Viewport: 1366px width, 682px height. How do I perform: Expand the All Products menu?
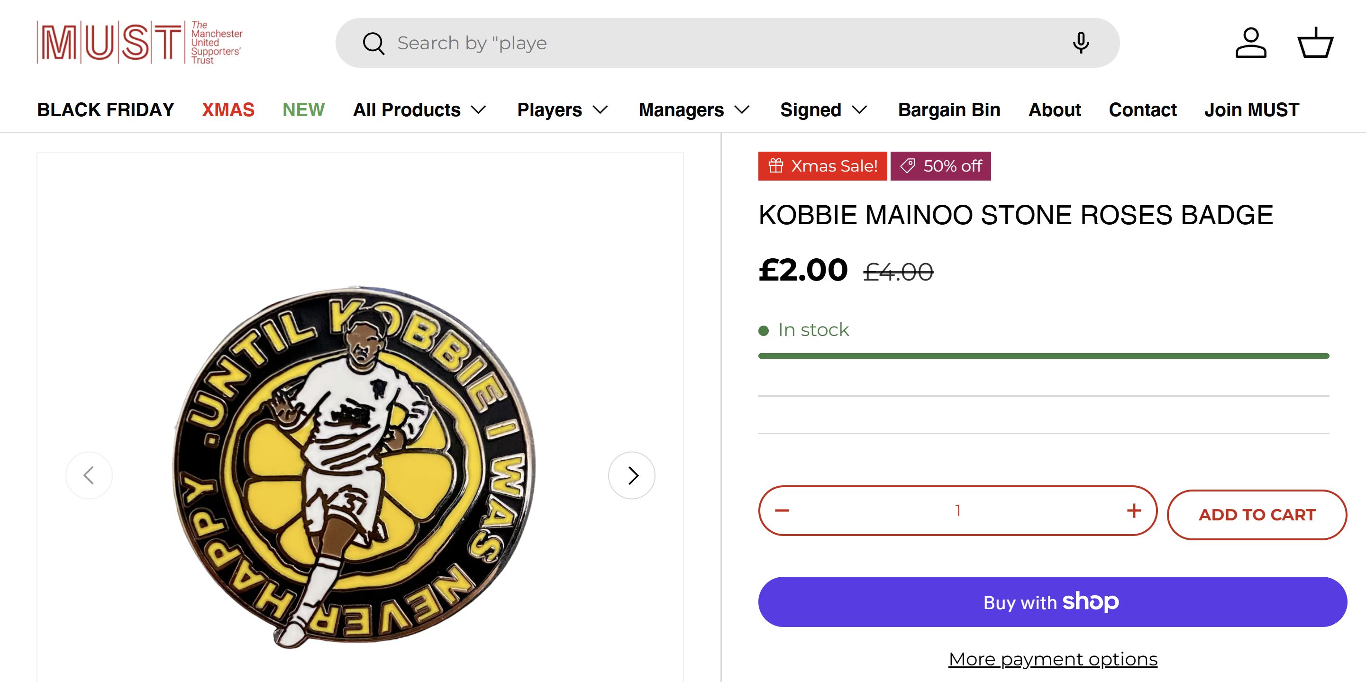coord(419,110)
